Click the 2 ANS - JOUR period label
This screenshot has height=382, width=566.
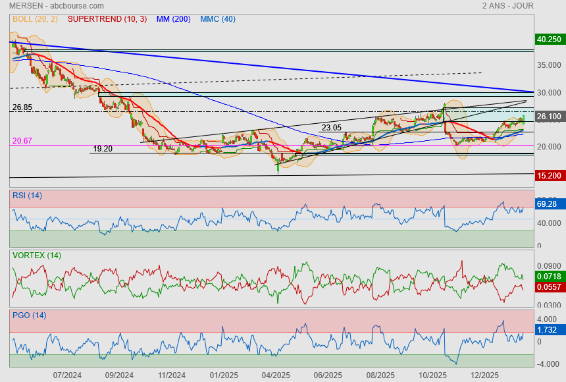[507, 5]
